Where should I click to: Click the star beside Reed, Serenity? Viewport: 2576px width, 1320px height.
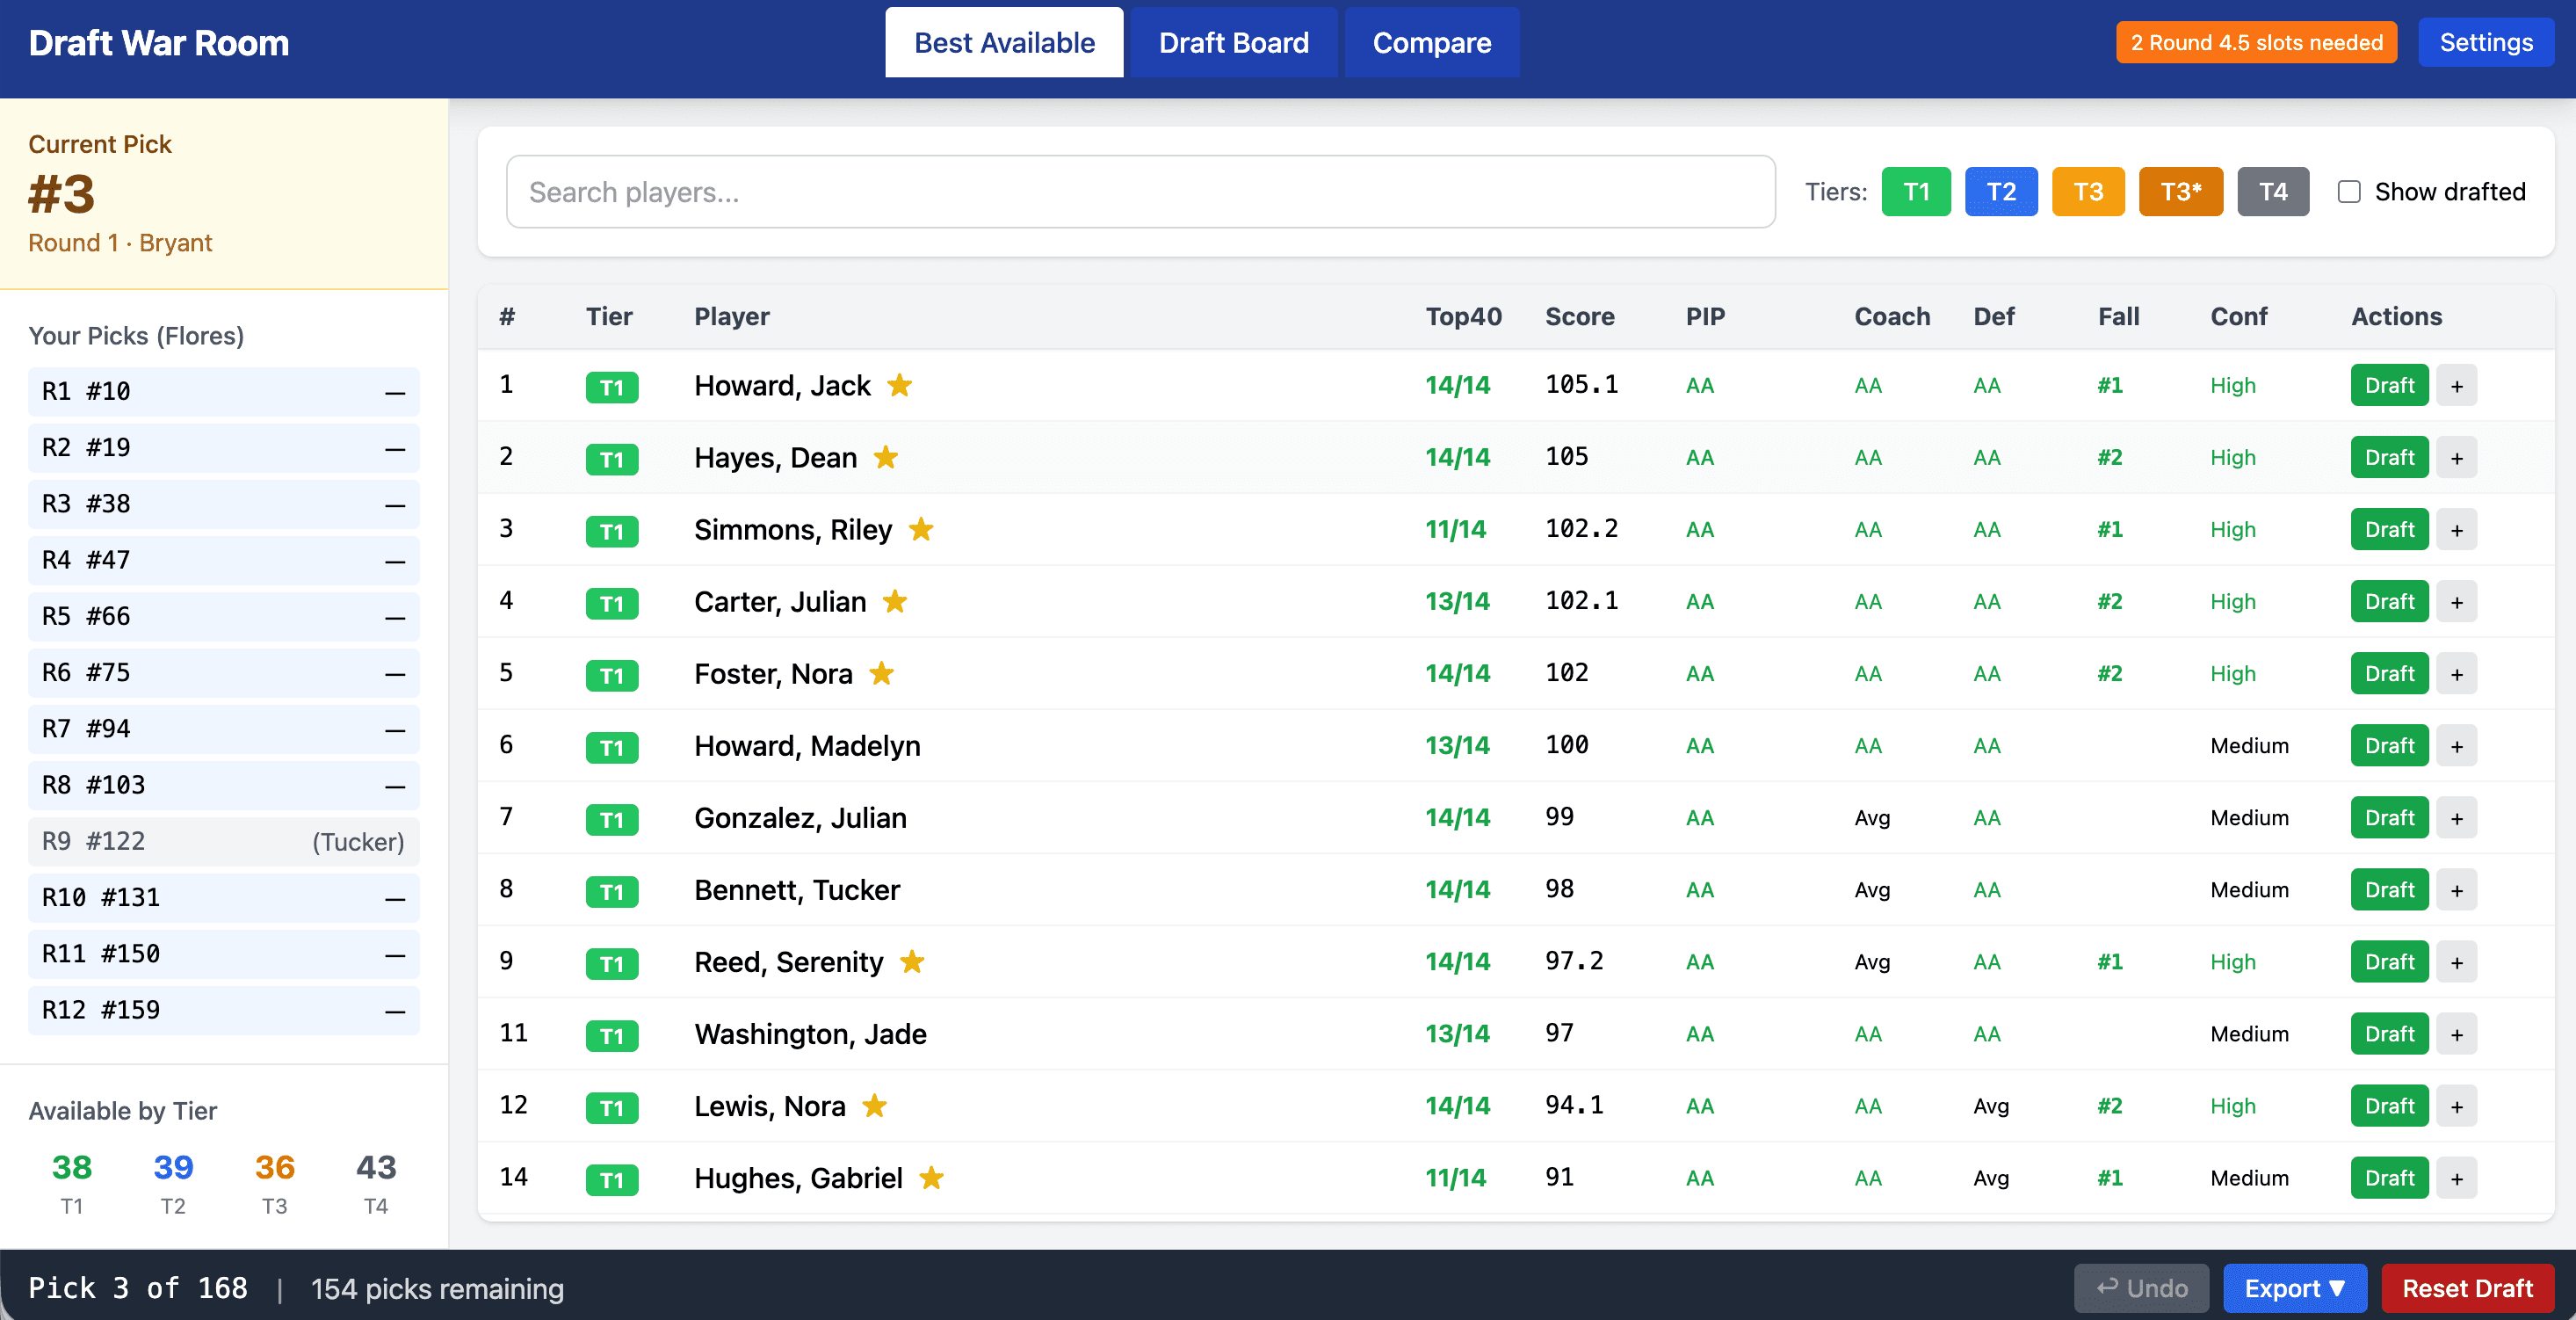912,961
